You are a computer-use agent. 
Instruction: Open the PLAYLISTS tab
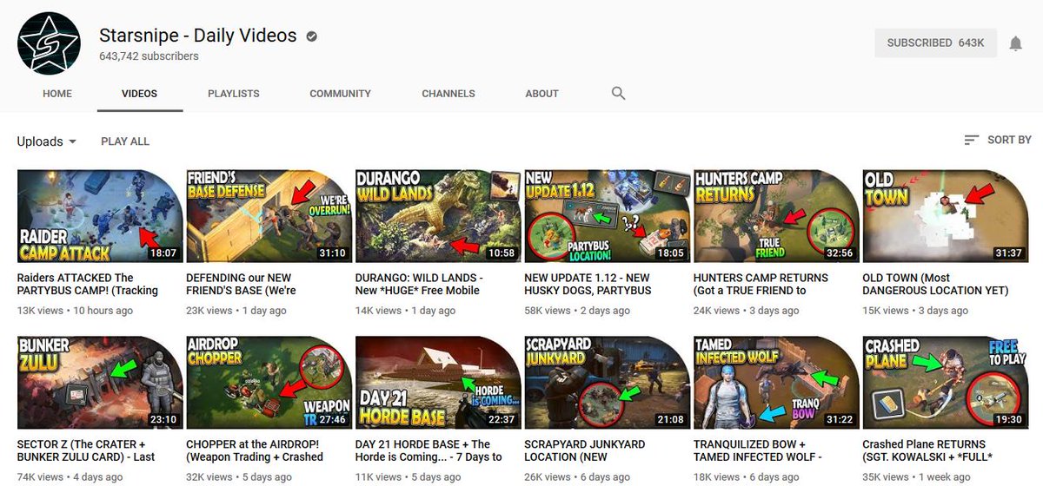[234, 94]
